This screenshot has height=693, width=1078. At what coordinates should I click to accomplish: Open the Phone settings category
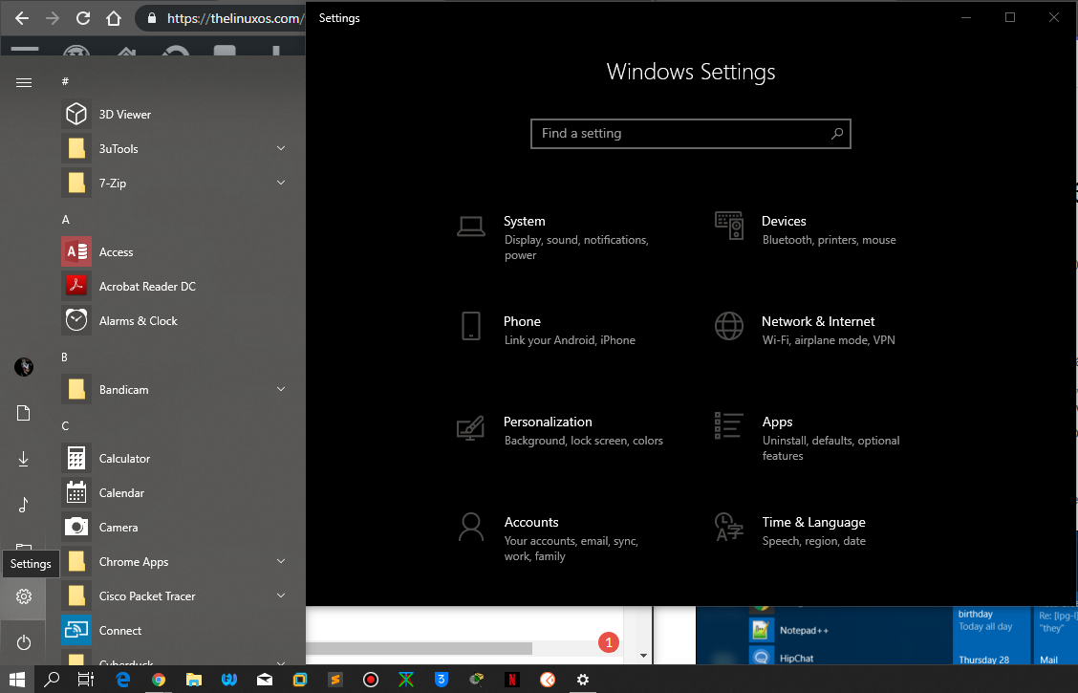(522, 322)
